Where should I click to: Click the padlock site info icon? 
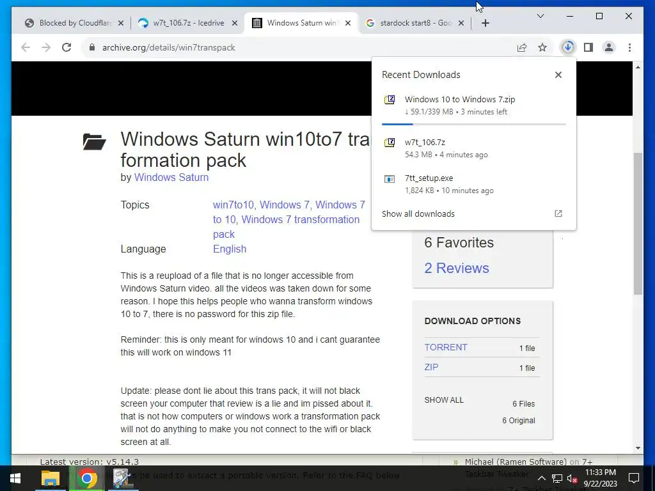92,47
